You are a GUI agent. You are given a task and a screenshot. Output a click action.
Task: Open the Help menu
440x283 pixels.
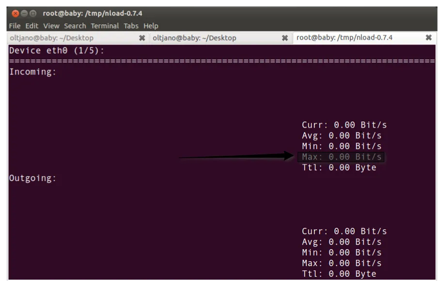(x=150, y=26)
